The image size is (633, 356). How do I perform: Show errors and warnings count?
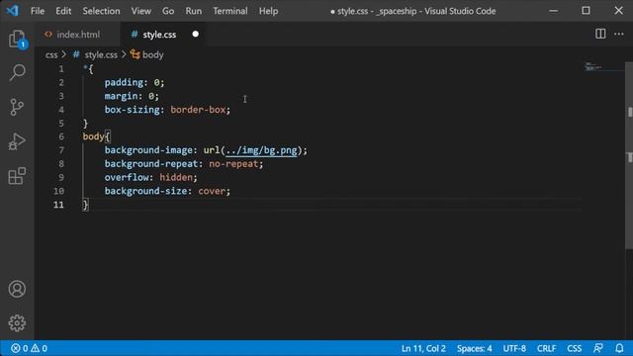pyautogui.click(x=29, y=348)
